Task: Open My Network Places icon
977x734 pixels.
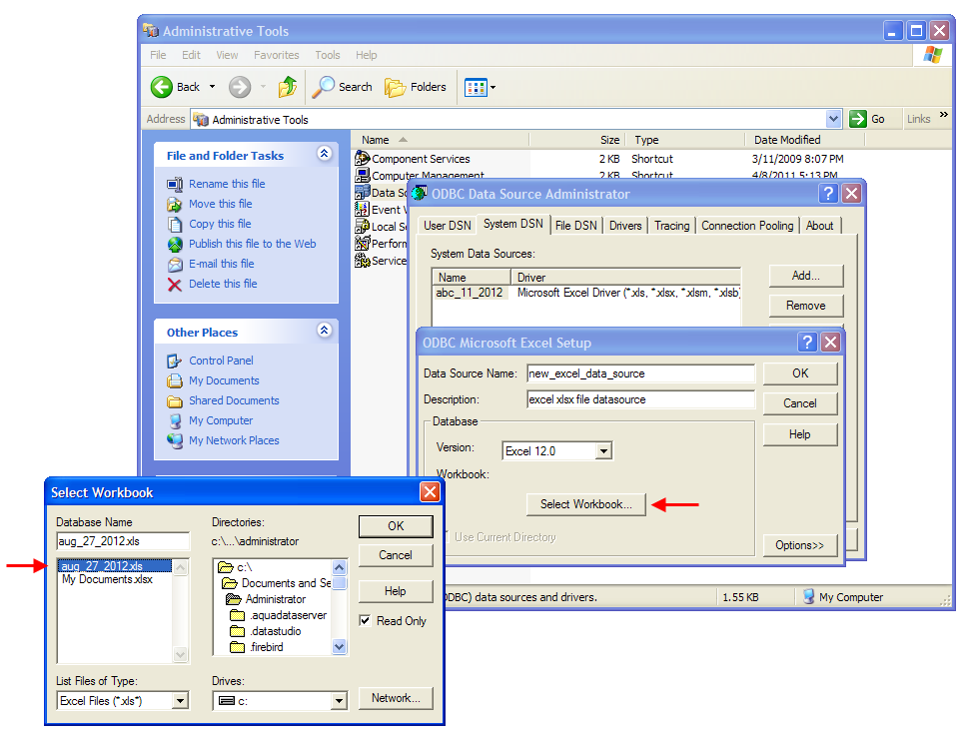Action: point(175,440)
